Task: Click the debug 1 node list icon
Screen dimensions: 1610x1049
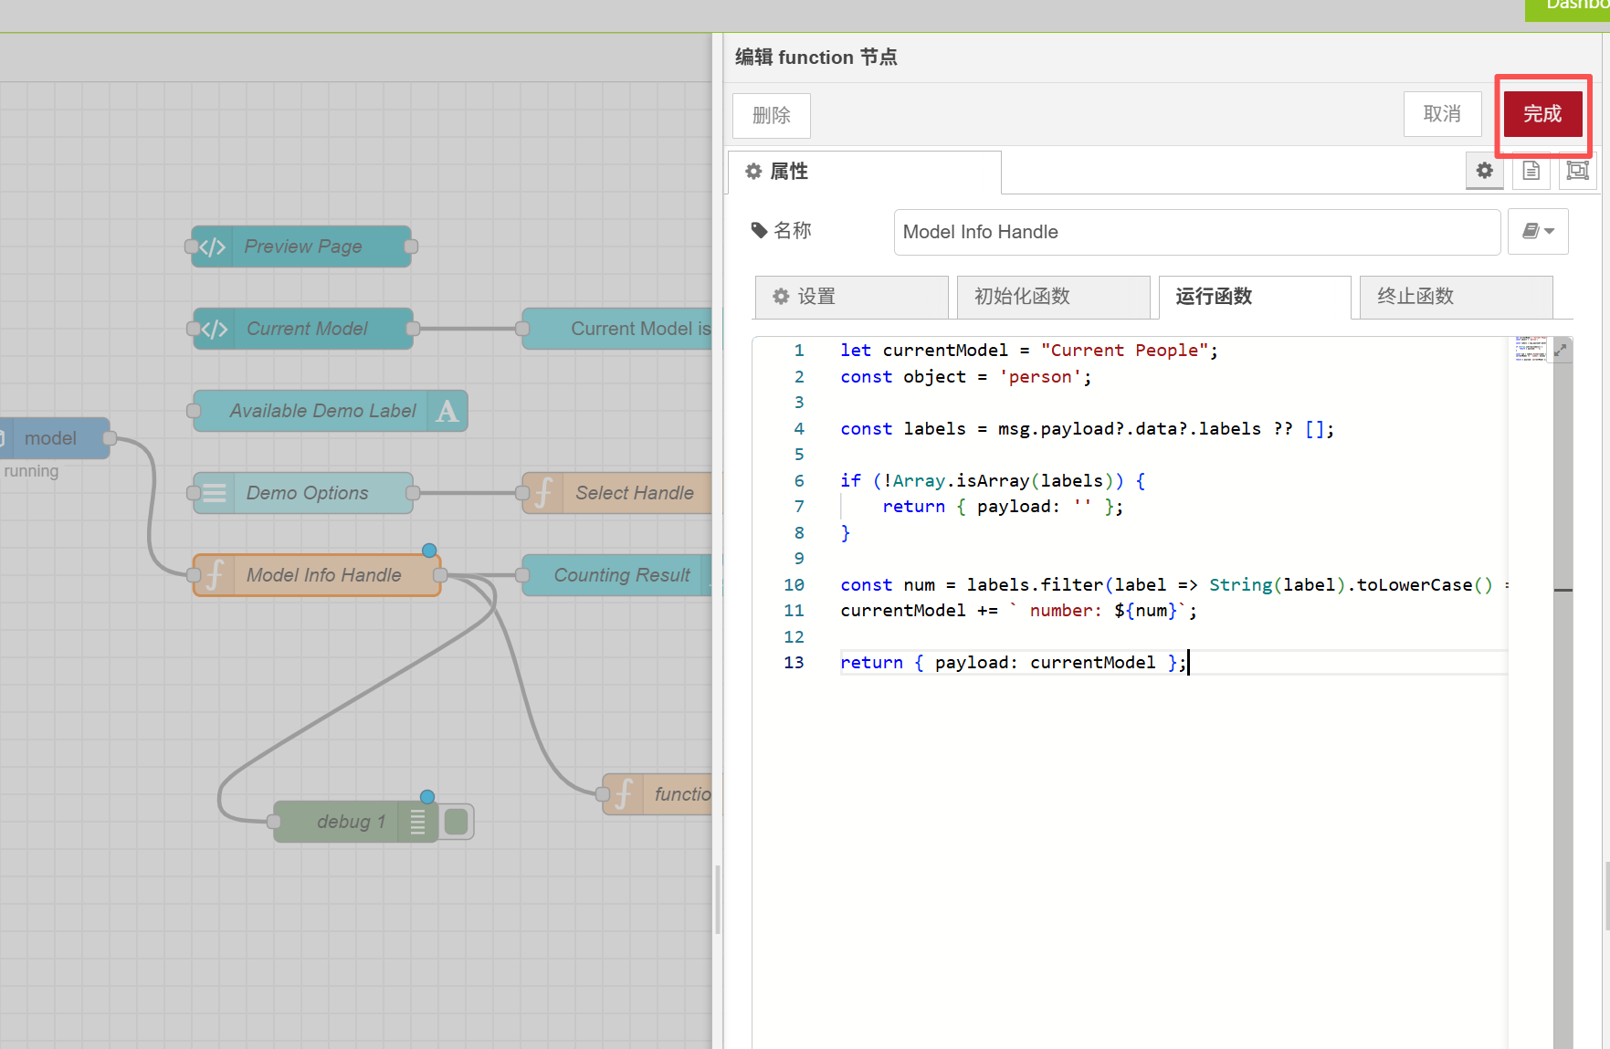Action: (x=418, y=822)
